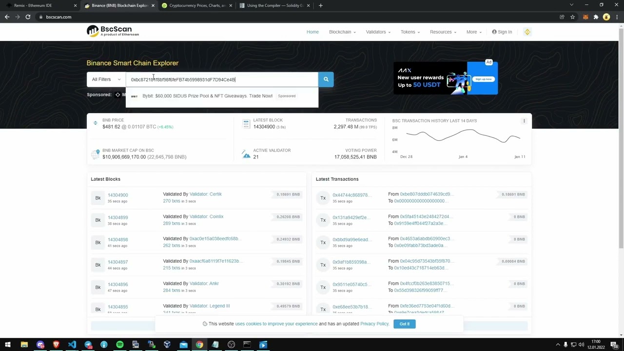
Task: Open the MetaMask fox extension
Action: tap(585, 17)
